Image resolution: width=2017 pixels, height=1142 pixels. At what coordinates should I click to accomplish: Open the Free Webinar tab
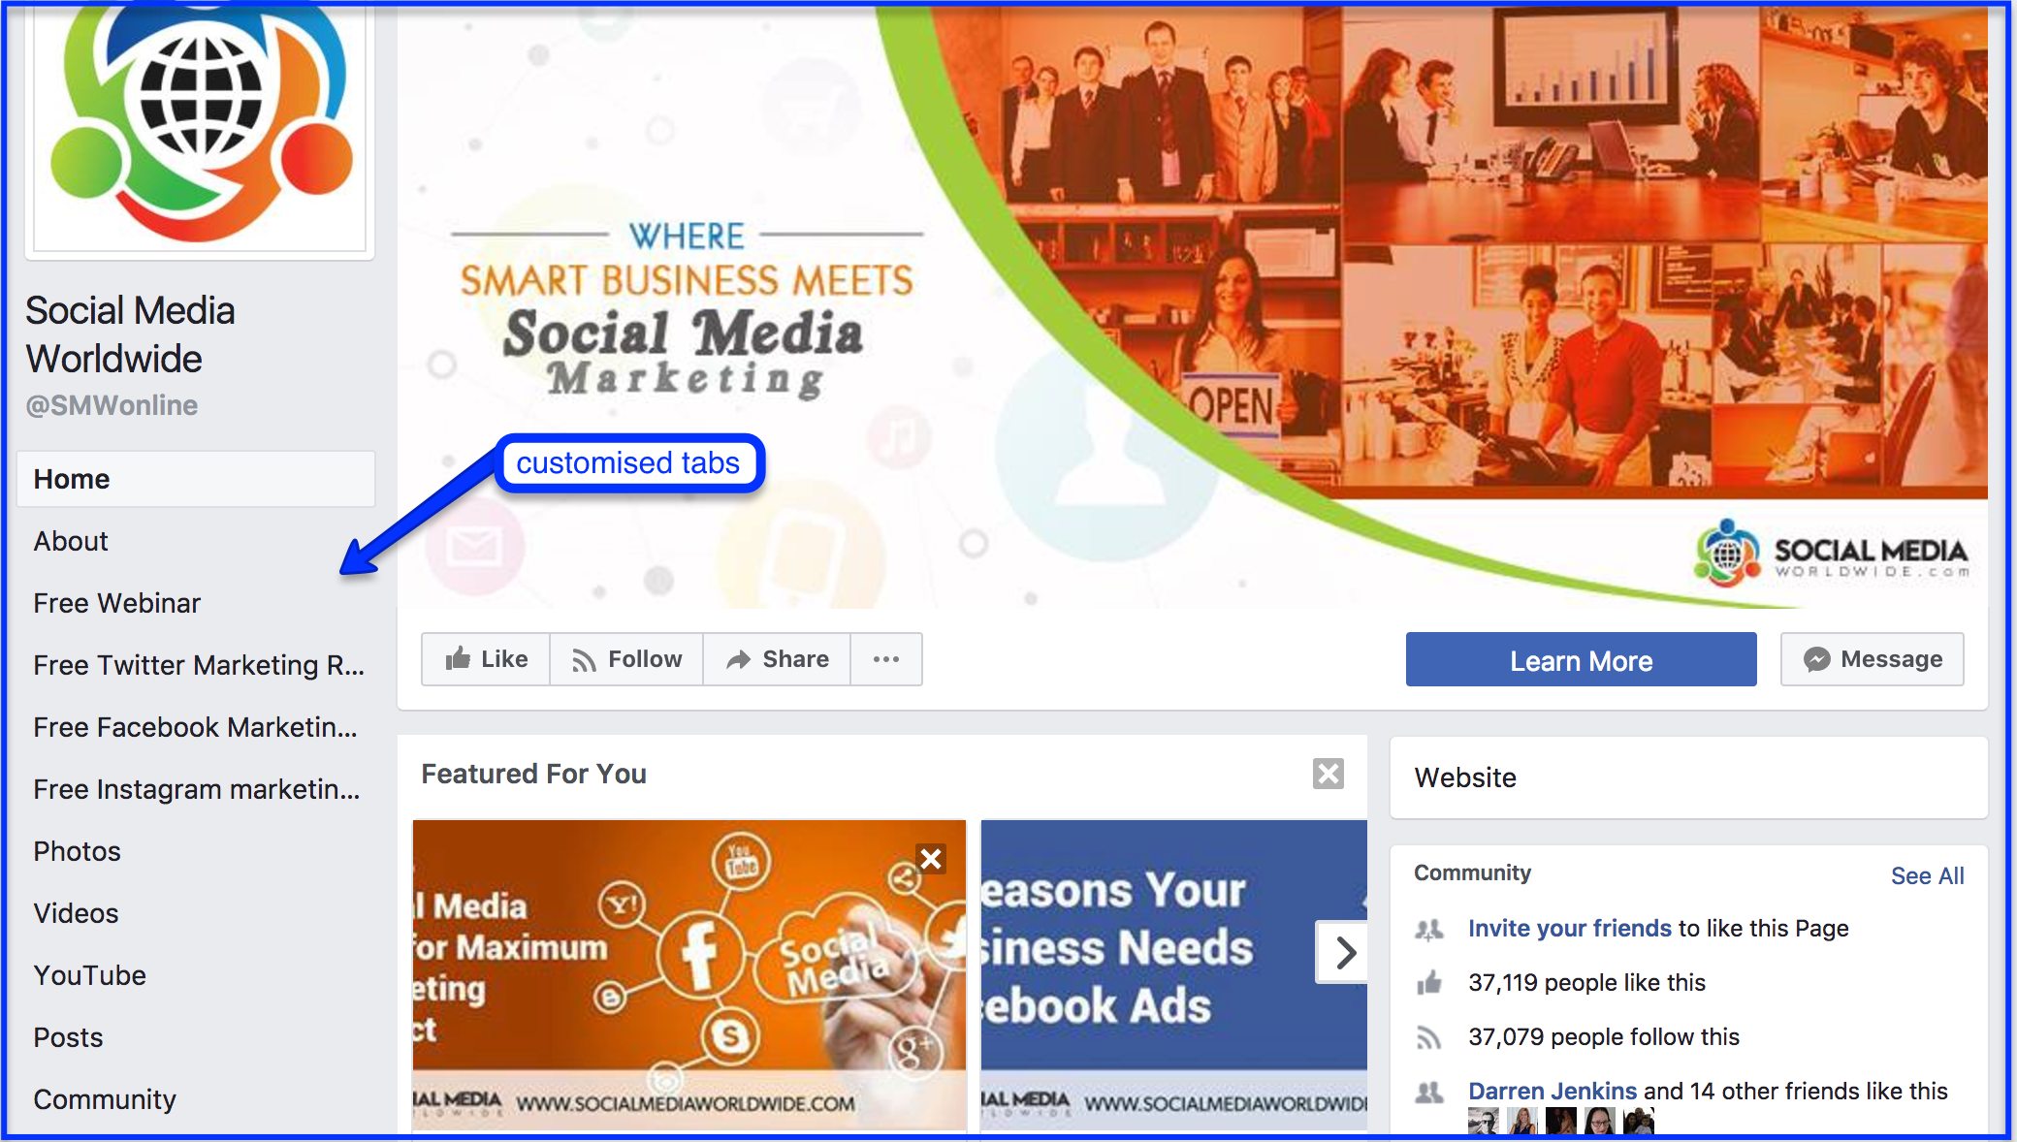pos(116,603)
